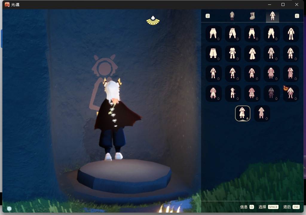Choose the second outfit in the third row
Viewport: 306px width, 215px height.
tap(233, 73)
